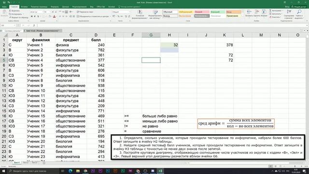Enable Wrap Text (Переносить текст)
This screenshot has width=309, height=174.
(85, 12)
